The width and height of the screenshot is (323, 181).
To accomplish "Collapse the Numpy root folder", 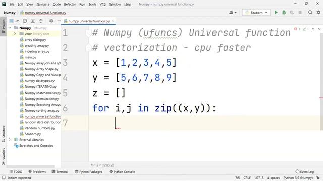I will [x=10, y=28].
